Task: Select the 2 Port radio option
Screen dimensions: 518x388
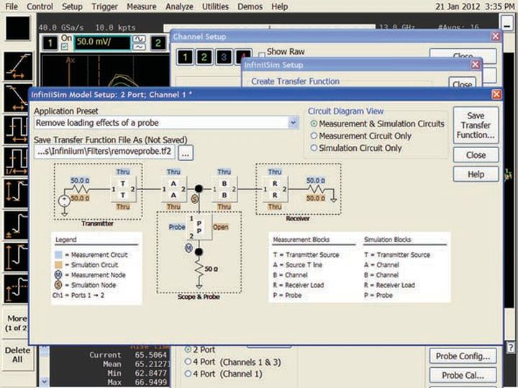Action: [188, 349]
